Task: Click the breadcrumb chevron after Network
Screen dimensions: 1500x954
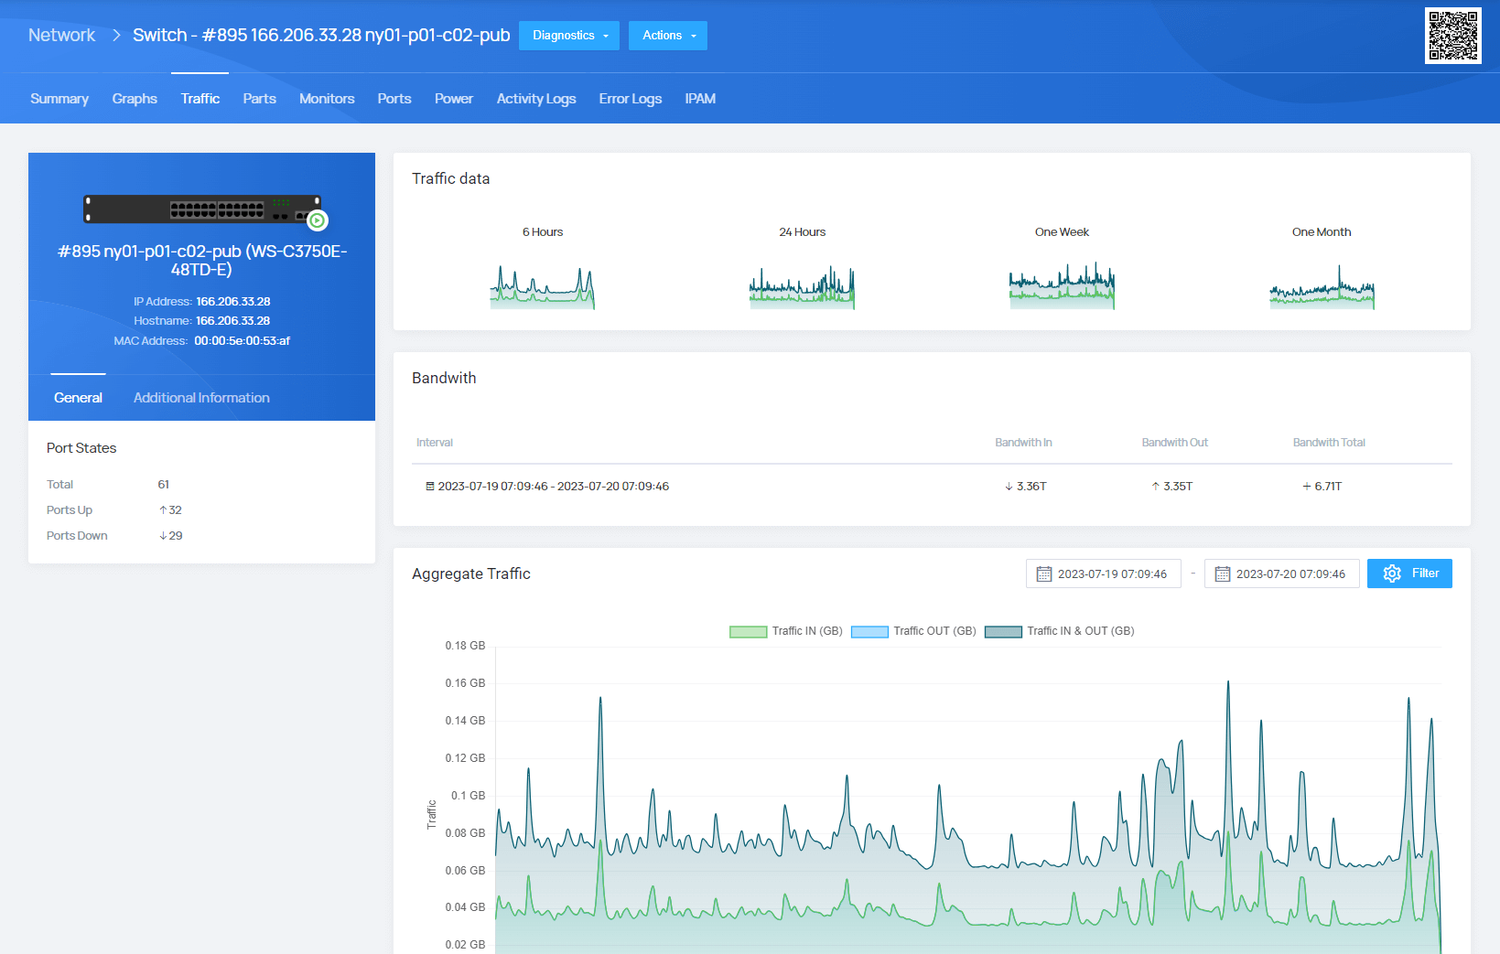Action: 116,35
